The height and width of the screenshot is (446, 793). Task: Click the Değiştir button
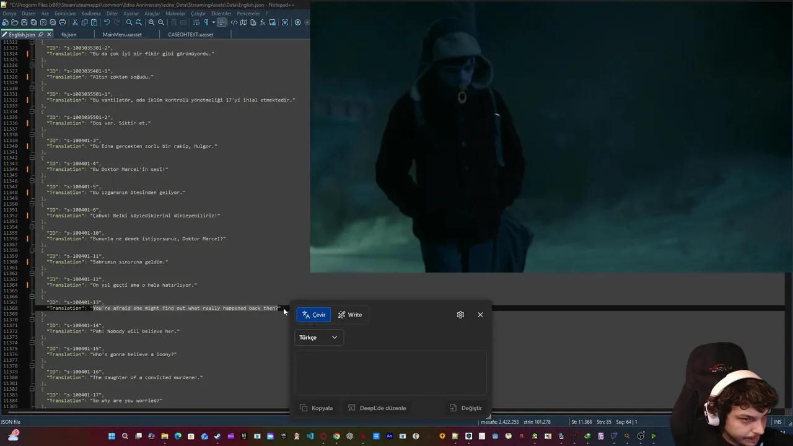(466, 408)
